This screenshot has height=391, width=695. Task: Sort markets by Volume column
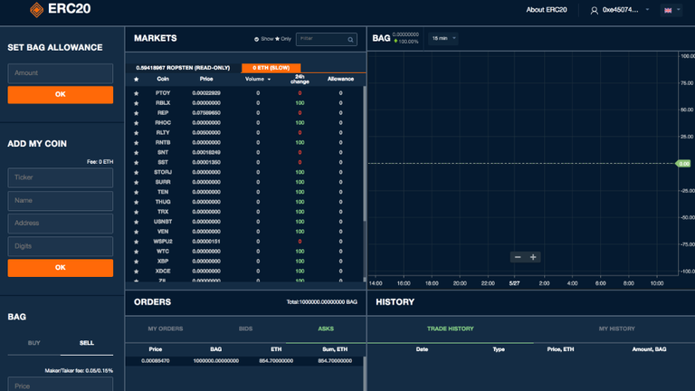click(x=258, y=79)
